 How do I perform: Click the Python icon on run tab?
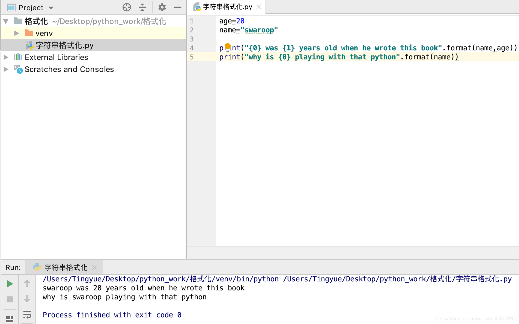37,267
